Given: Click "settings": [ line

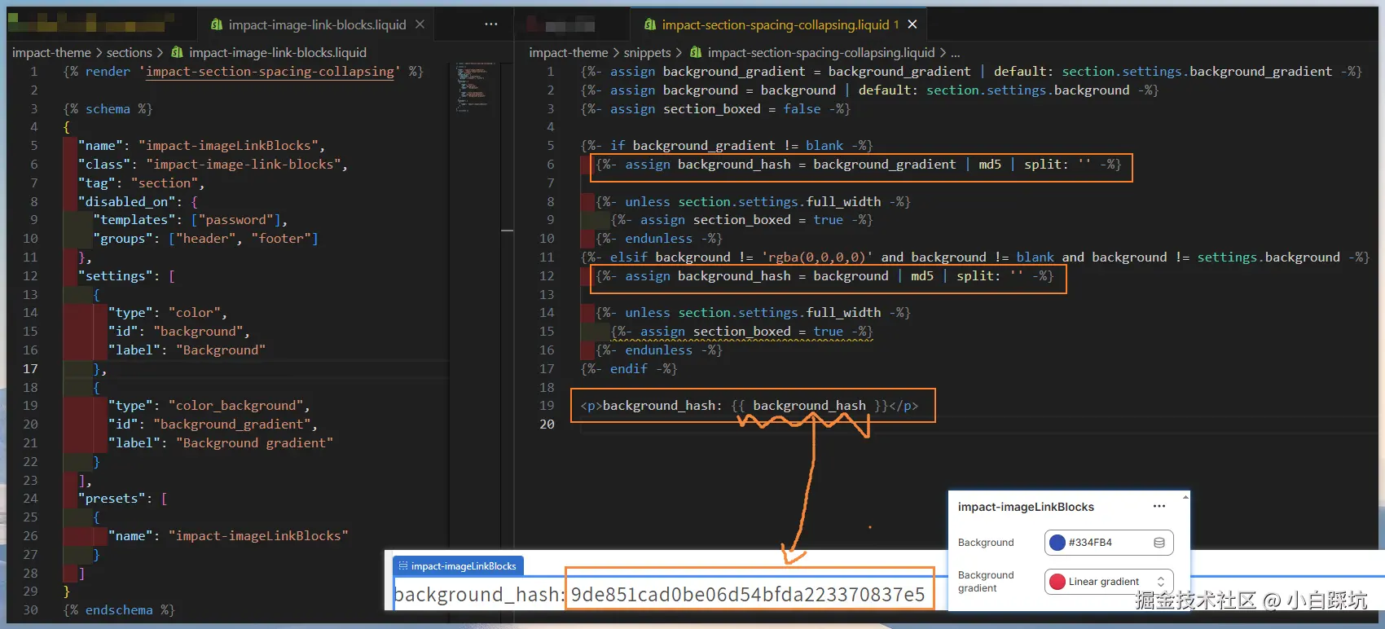Looking at the screenshot, I should [x=126, y=275].
